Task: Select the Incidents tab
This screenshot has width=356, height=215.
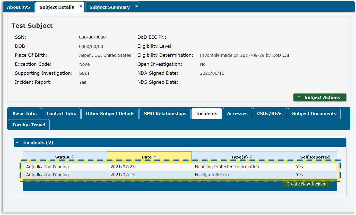Action: (x=207, y=114)
